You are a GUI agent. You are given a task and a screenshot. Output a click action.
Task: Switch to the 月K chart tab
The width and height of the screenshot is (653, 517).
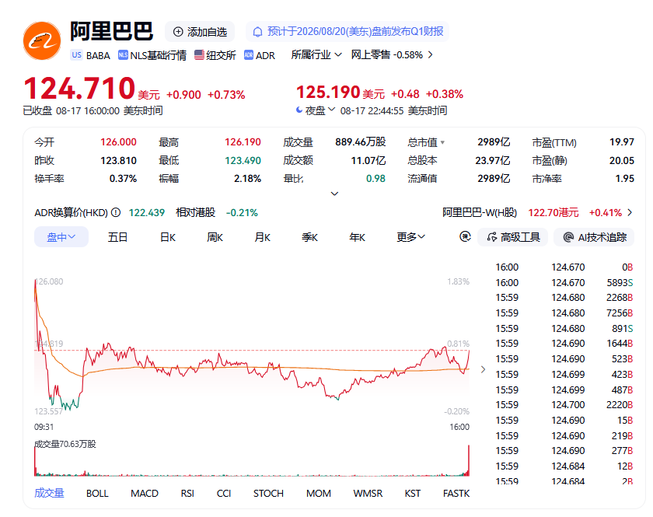coord(263,237)
